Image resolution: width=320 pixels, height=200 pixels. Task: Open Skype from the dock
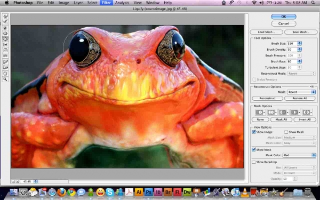point(110,192)
